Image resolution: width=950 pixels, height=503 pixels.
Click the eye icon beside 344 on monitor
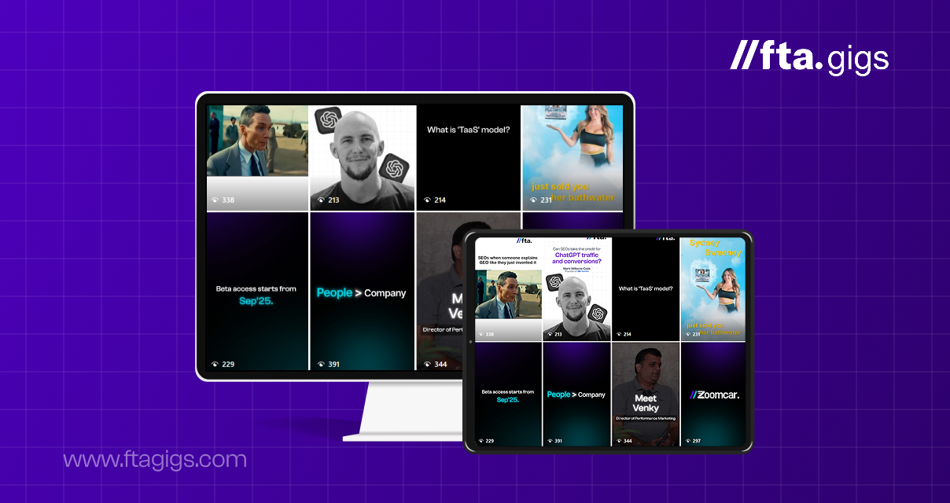click(427, 365)
